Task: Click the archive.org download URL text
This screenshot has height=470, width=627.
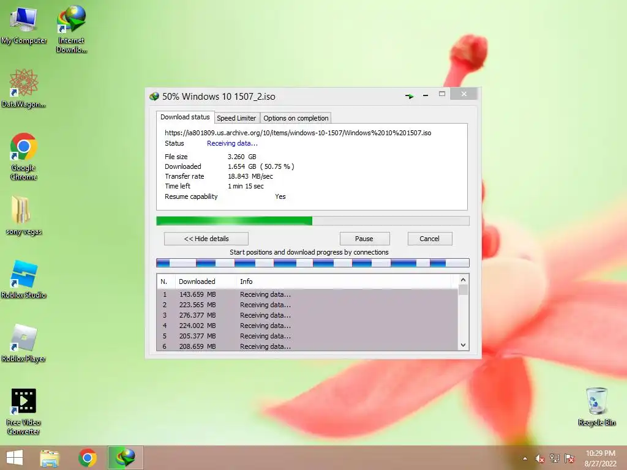Action: click(x=298, y=133)
